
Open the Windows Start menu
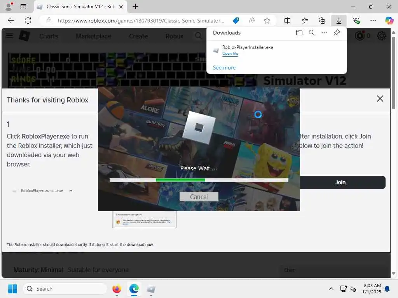pyautogui.click(x=12, y=289)
